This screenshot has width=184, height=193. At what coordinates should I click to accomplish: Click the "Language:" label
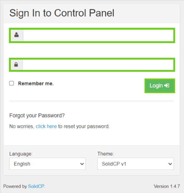tap(21, 154)
